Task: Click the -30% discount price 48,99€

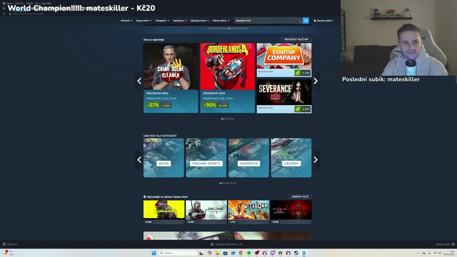Action: (x=216, y=105)
